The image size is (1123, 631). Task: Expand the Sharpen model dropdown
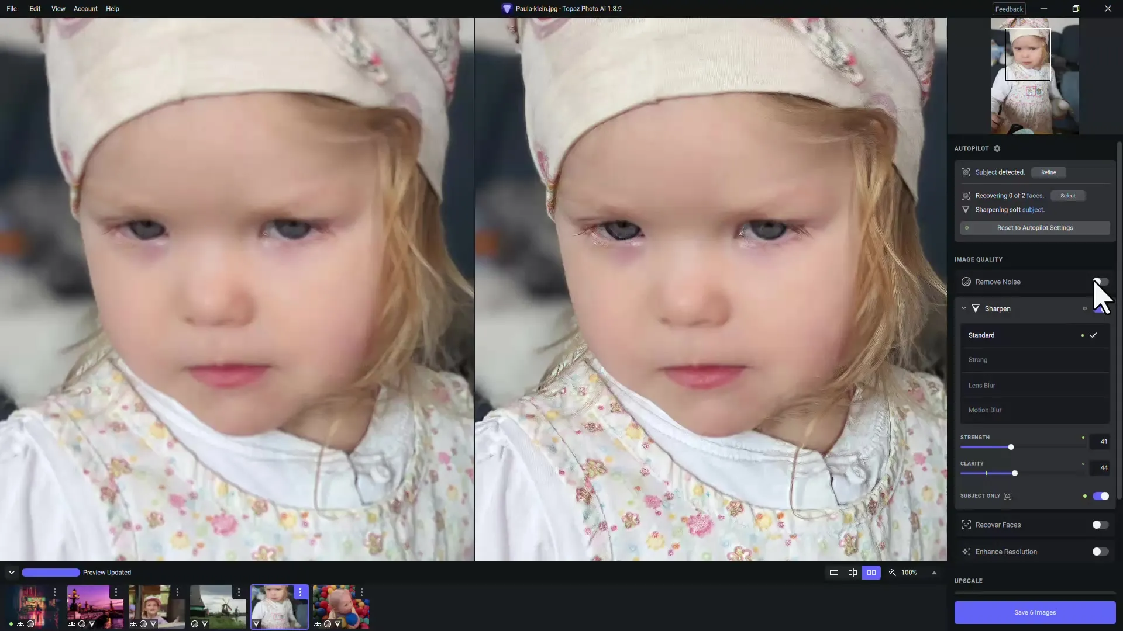coord(1032,334)
